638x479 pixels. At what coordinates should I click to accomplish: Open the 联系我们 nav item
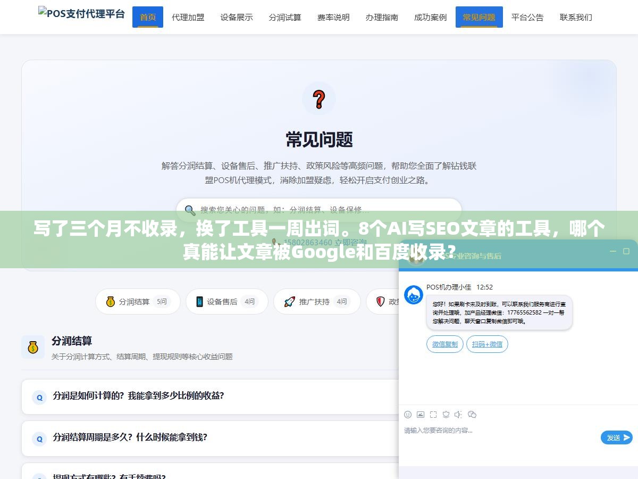pyautogui.click(x=576, y=17)
